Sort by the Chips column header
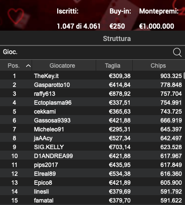The image size is (185, 205). (x=158, y=66)
